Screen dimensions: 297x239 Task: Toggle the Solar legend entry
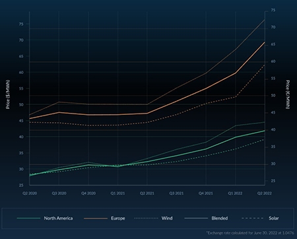(x=260, y=219)
